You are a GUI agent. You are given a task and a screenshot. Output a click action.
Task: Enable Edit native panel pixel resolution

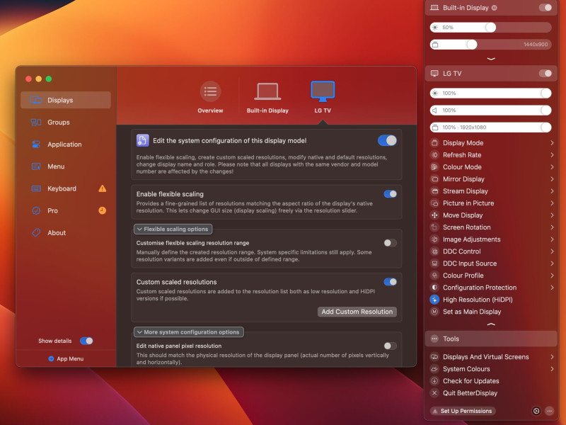(391, 346)
